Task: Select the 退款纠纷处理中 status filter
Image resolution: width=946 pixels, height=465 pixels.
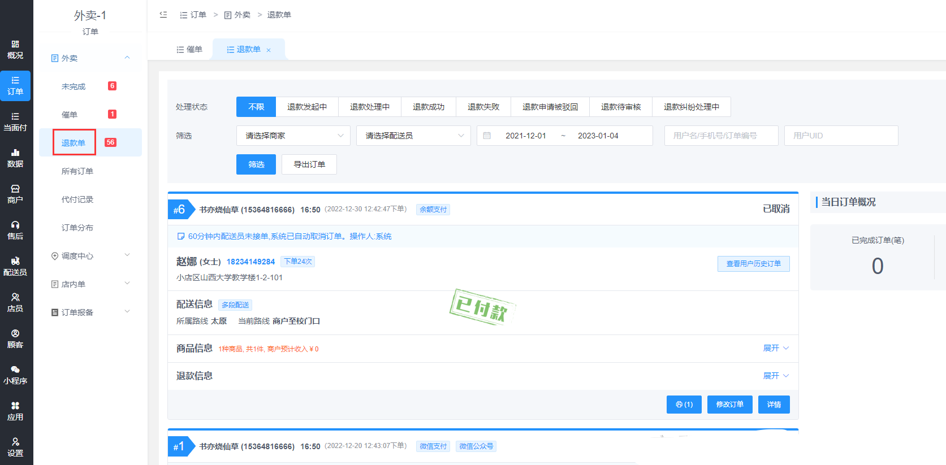Action: pos(692,107)
